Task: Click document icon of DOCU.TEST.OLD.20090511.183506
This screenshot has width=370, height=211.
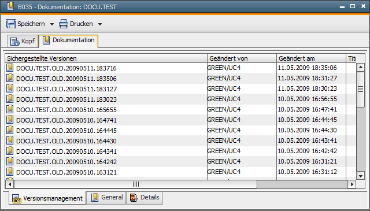Action: coord(10,78)
